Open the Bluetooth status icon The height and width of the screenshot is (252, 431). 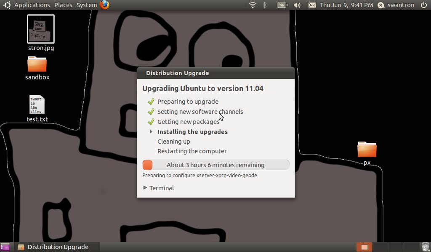(x=265, y=5)
